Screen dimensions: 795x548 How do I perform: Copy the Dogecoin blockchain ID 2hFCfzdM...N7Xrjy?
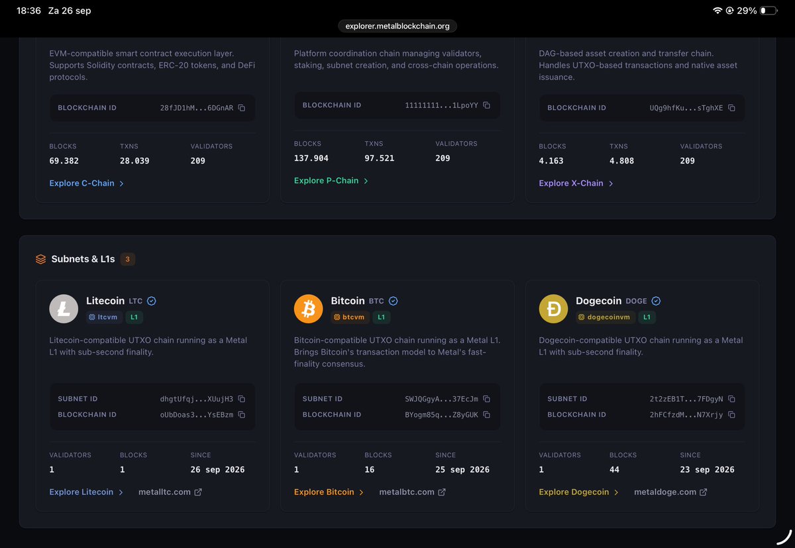[x=731, y=415]
